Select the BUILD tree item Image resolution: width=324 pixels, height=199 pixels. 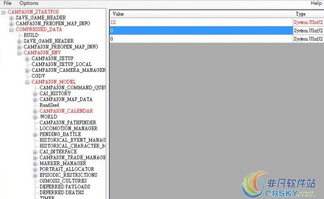[31, 35]
